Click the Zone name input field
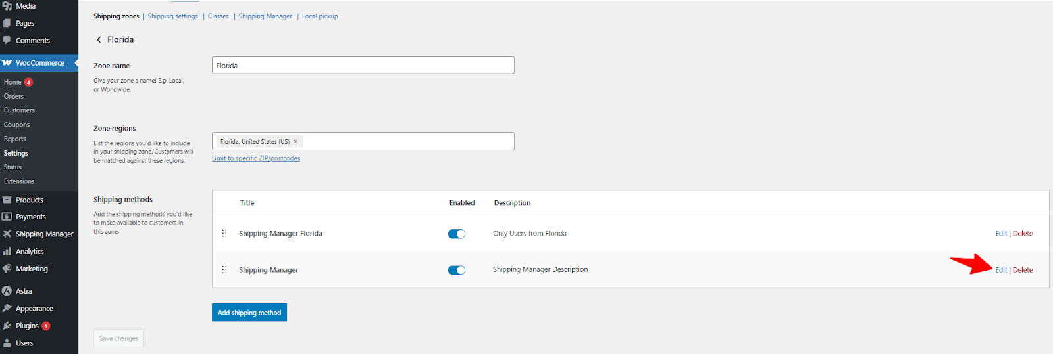 (x=363, y=65)
